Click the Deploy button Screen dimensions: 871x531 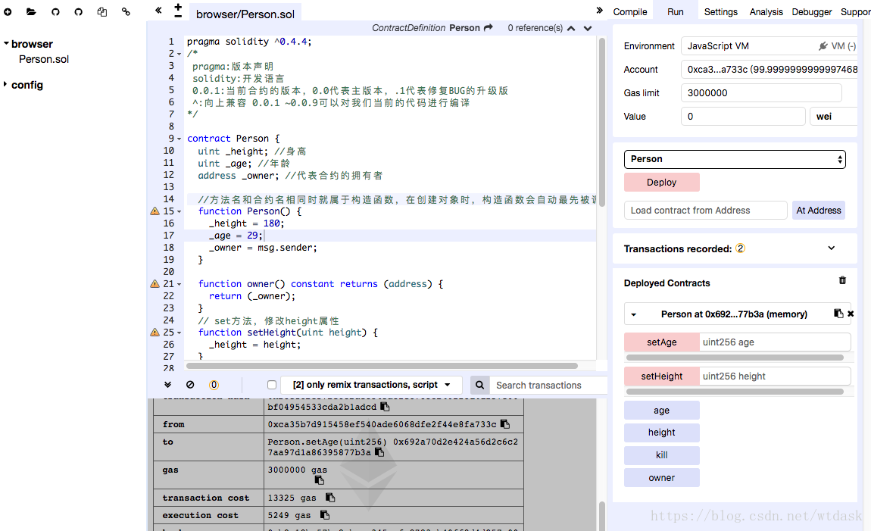tap(662, 183)
